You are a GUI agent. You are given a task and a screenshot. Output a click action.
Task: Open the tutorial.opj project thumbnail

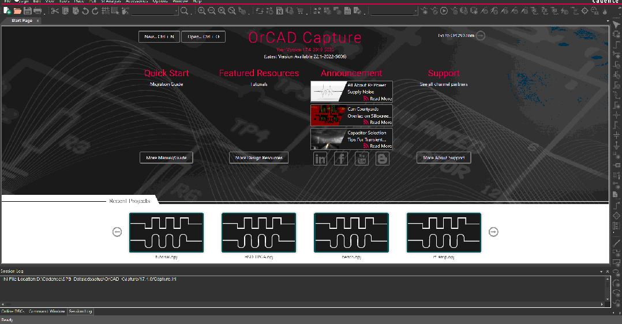tap(166, 233)
